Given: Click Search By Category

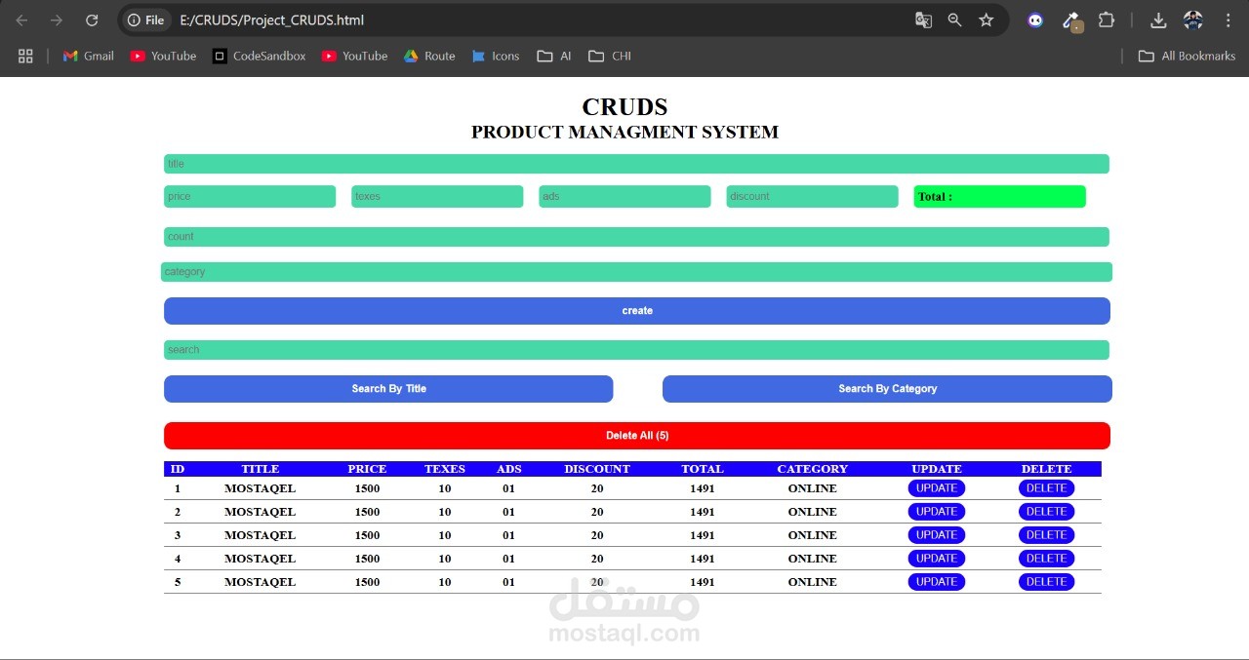Looking at the screenshot, I should click(886, 388).
